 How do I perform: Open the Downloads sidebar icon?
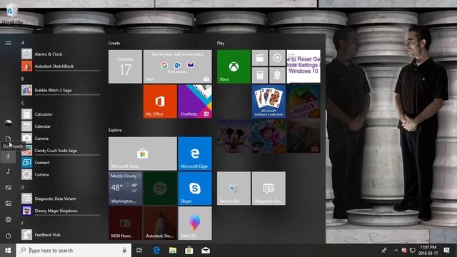coord(8,156)
